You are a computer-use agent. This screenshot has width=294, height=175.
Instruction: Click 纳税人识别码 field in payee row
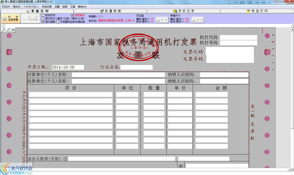point(224,81)
